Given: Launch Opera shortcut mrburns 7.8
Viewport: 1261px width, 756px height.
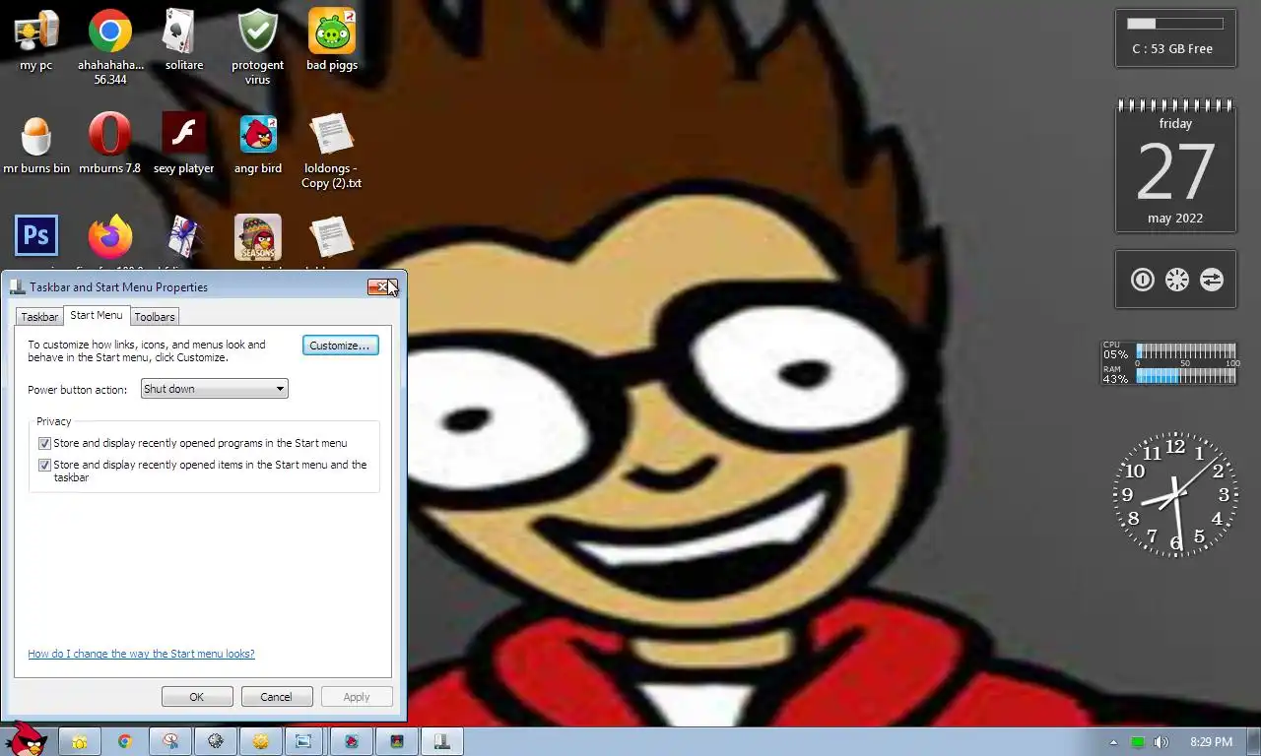Looking at the screenshot, I should [110, 143].
